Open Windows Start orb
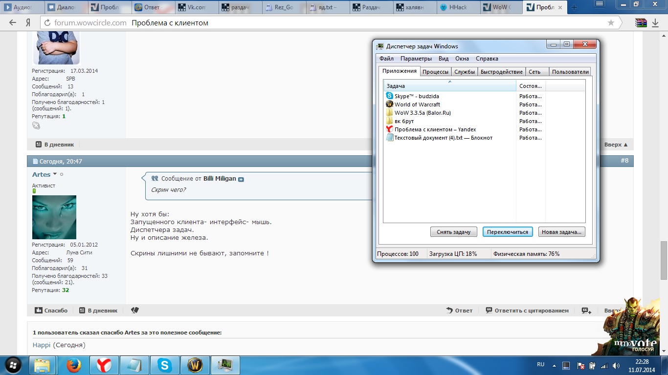Screen dimensions: 668x375 (x=13, y=365)
